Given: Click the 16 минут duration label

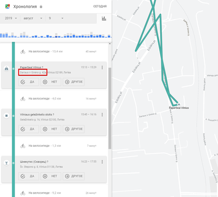Looking at the screenshot, I should click(91, 99).
